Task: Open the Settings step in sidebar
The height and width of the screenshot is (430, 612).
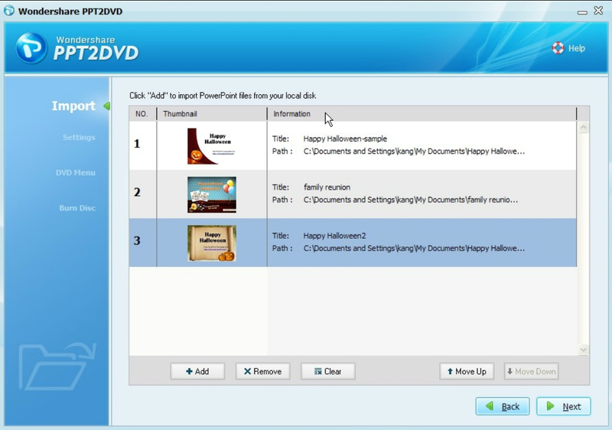Action: coord(79,138)
